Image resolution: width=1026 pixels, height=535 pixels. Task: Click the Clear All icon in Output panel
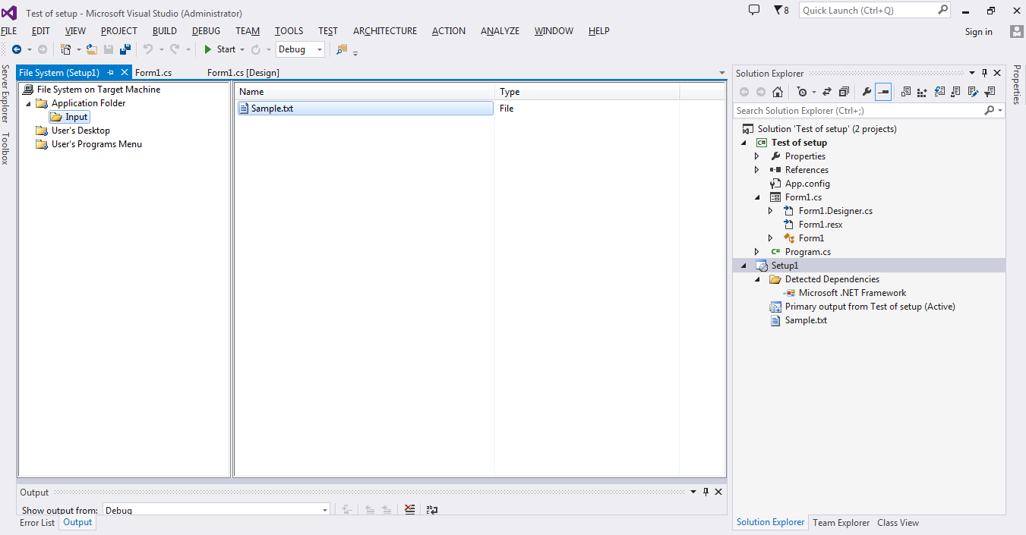pos(410,510)
